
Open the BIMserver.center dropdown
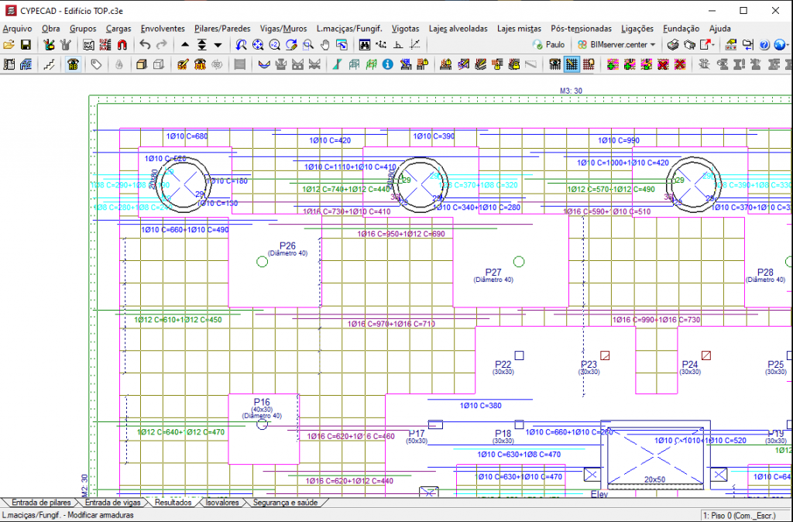coord(616,45)
